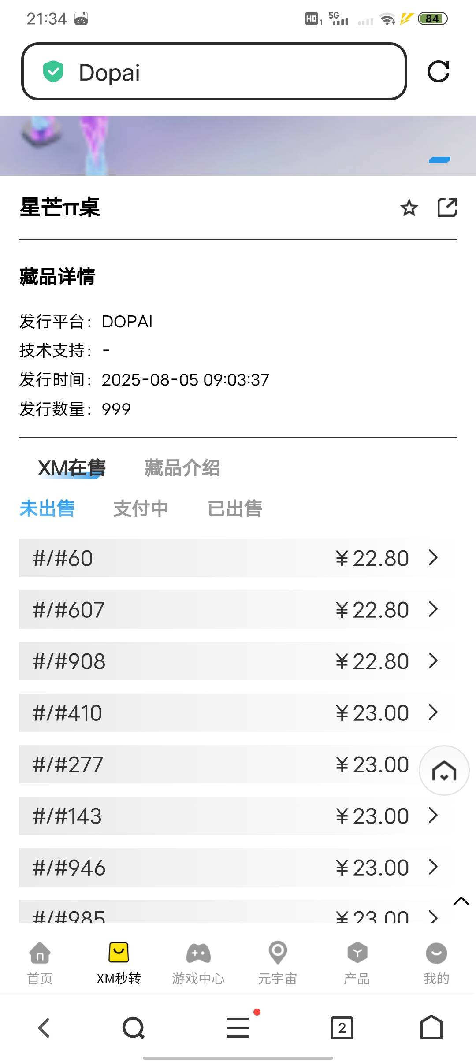Tap the browser refresh icon
Image resolution: width=476 pixels, height=1061 pixels.
[x=439, y=71]
